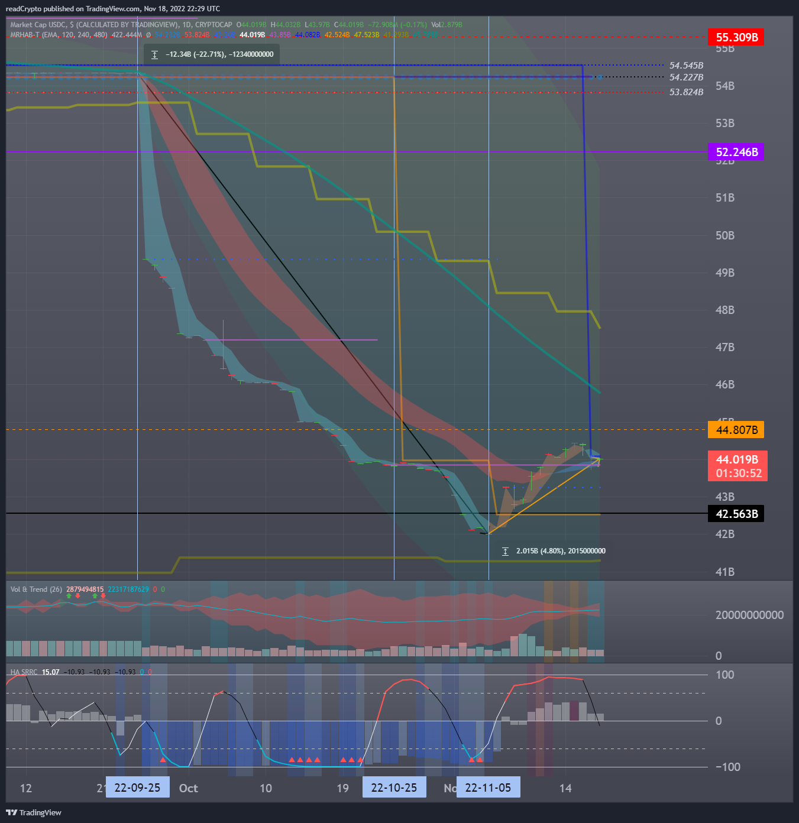Image resolution: width=799 pixels, height=823 pixels.
Task: Click the 41B price axis label
Action: coord(725,572)
